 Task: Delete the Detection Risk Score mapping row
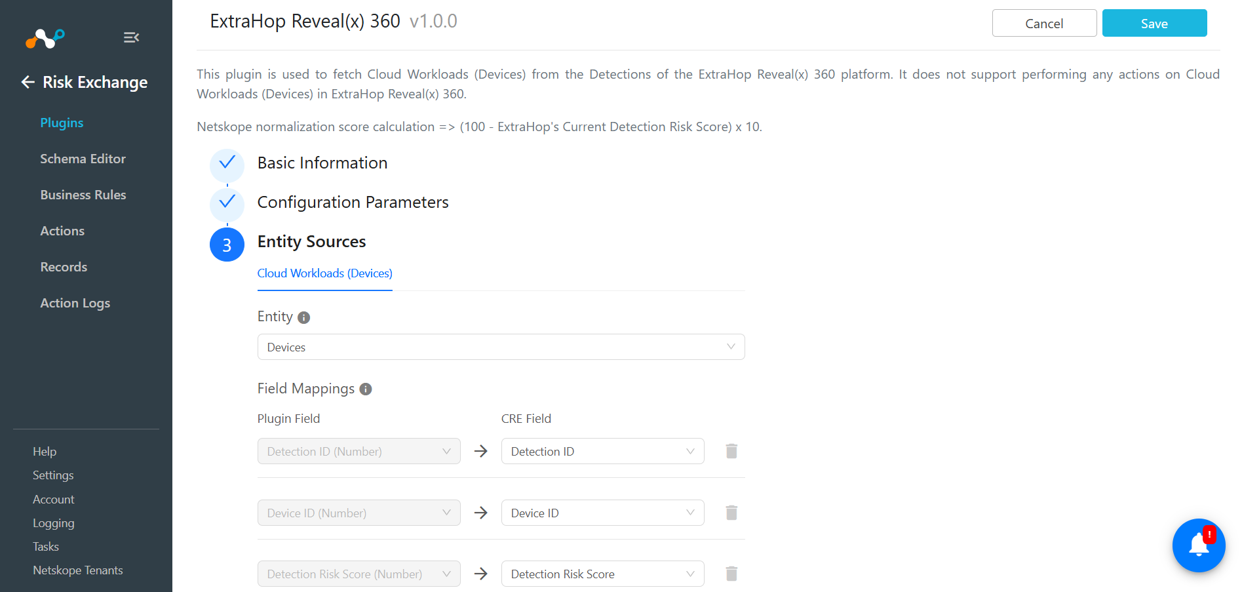tap(731, 574)
